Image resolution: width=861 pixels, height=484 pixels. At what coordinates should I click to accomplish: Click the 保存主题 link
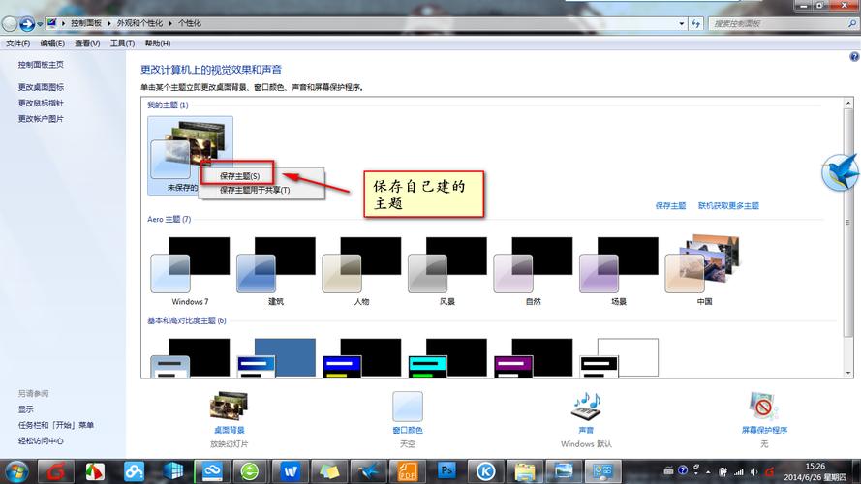pyautogui.click(x=670, y=206)
